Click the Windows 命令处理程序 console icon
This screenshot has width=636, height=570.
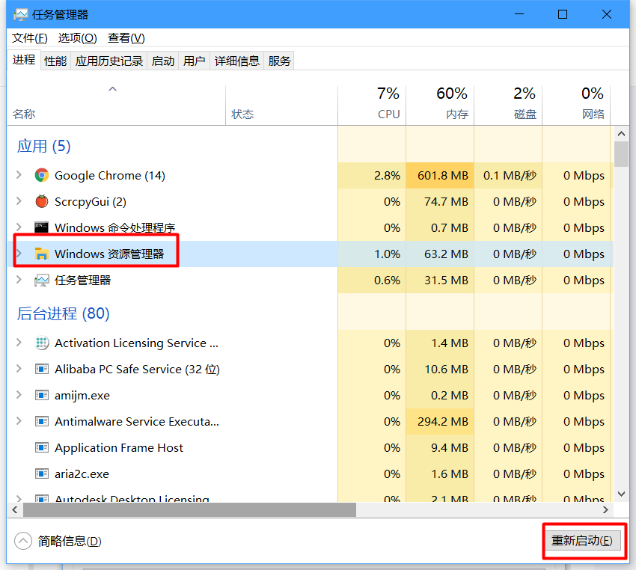[x=41, y=227]
